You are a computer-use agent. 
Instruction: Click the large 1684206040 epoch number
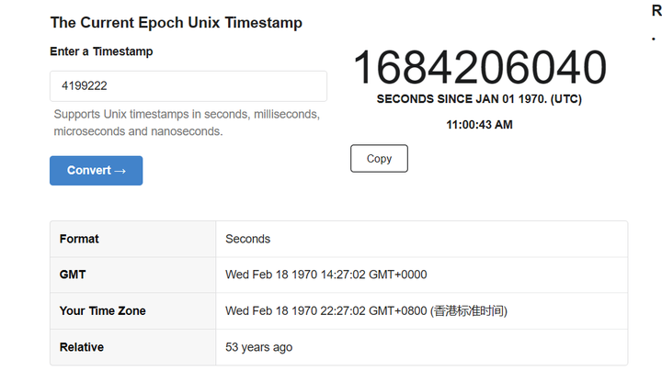(479, 68)
